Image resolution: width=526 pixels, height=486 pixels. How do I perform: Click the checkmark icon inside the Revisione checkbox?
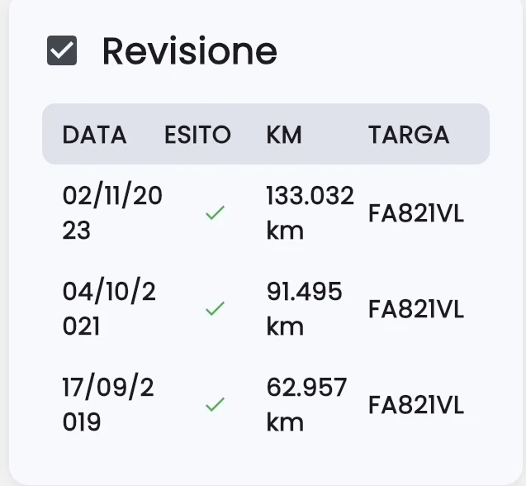pos(62,51)
